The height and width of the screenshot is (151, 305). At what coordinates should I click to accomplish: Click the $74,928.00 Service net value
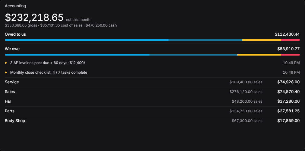click(x=288, y=82)
